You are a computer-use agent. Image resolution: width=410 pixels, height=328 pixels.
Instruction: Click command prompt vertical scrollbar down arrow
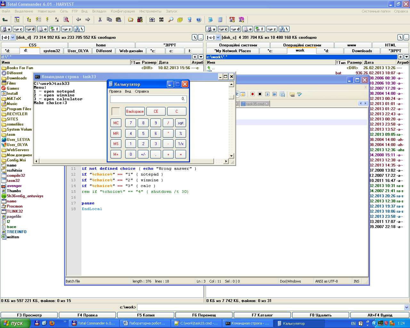pos(232,156)
